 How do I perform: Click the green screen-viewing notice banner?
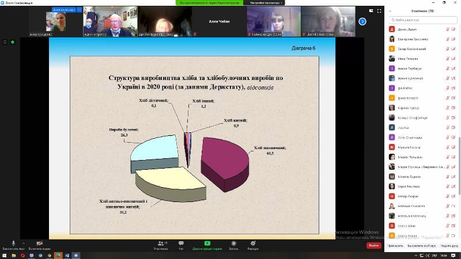pyautogui.click(x=210, y=3)
